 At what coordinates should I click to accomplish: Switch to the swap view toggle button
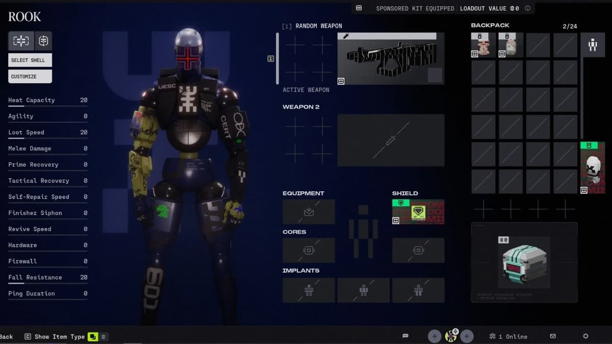pos(43,41)
